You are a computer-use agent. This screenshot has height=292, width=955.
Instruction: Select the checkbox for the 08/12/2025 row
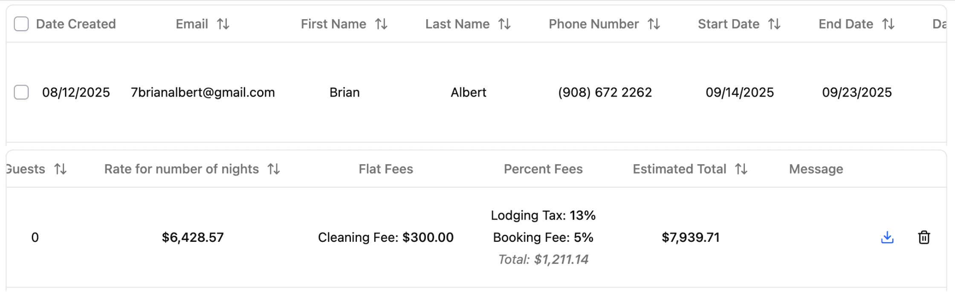pyautogui.click(x=21, y=92)
